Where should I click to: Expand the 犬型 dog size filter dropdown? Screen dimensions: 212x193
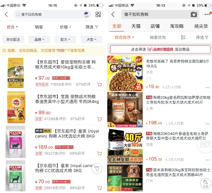(x=91, y=40)
